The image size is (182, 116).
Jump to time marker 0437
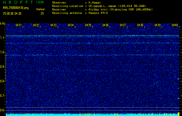click(x=123, y=25)
